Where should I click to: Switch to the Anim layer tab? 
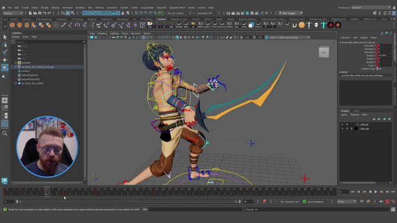356,111
